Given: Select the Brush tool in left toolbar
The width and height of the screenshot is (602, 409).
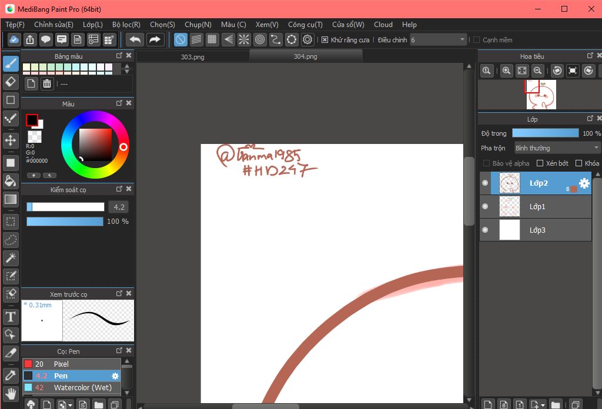Looking at the screenshot, I should 11,63.
